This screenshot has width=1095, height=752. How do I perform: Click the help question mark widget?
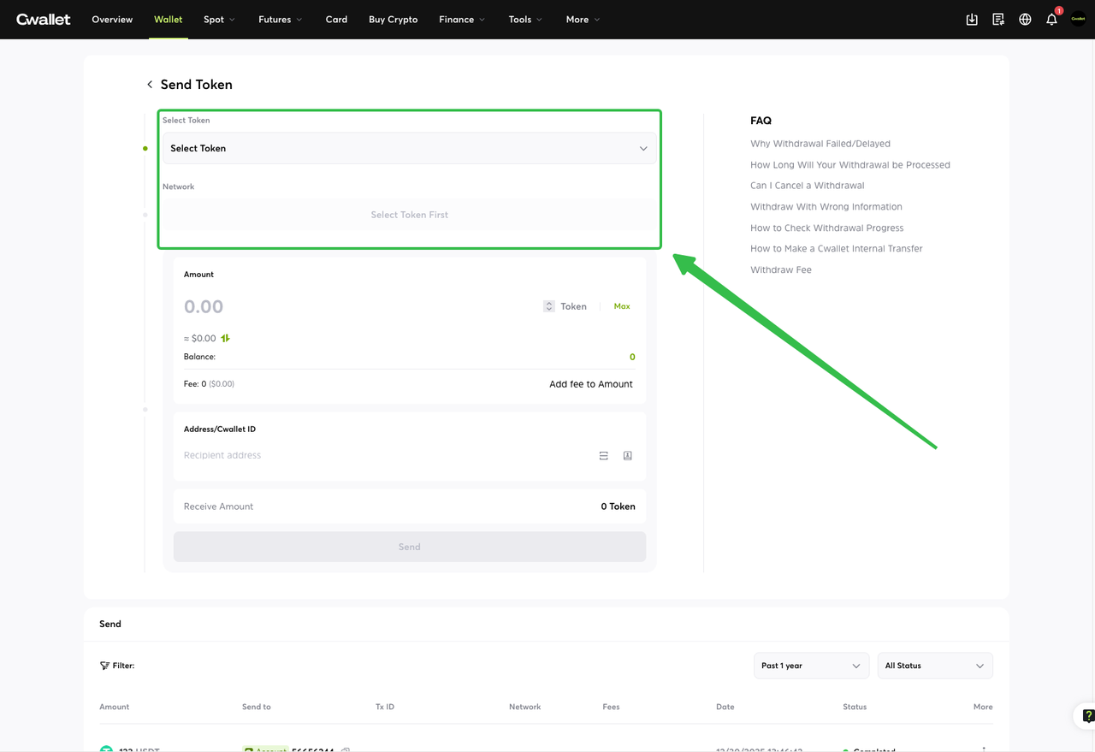point(1087,716)
